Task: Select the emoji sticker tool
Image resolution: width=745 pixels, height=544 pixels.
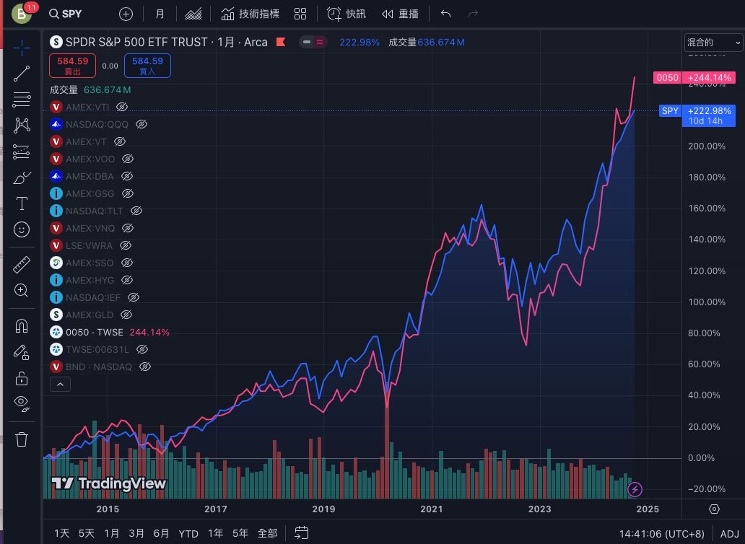Action: coord(22,229)
